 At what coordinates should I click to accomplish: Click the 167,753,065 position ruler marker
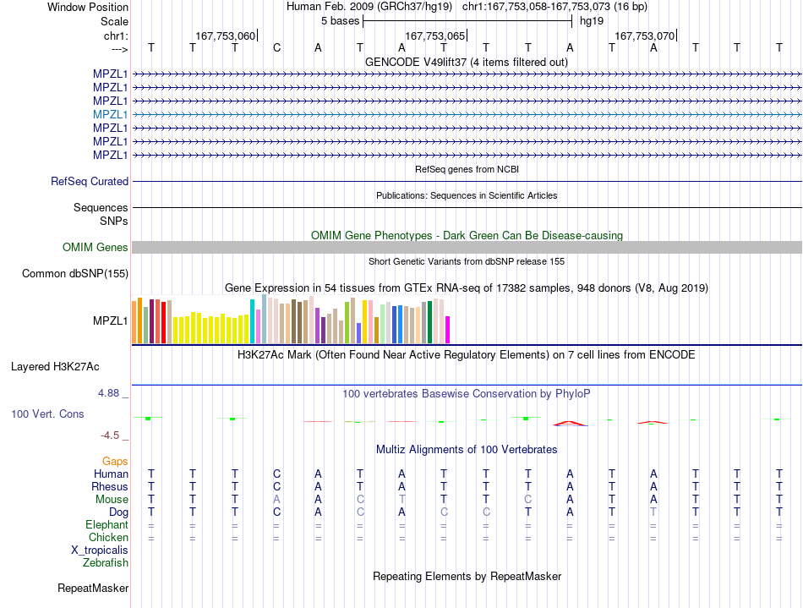pos(435,36)
